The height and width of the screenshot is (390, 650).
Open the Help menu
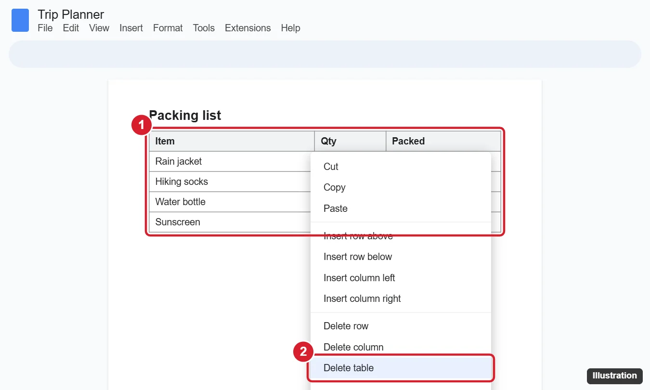point(290,28)
